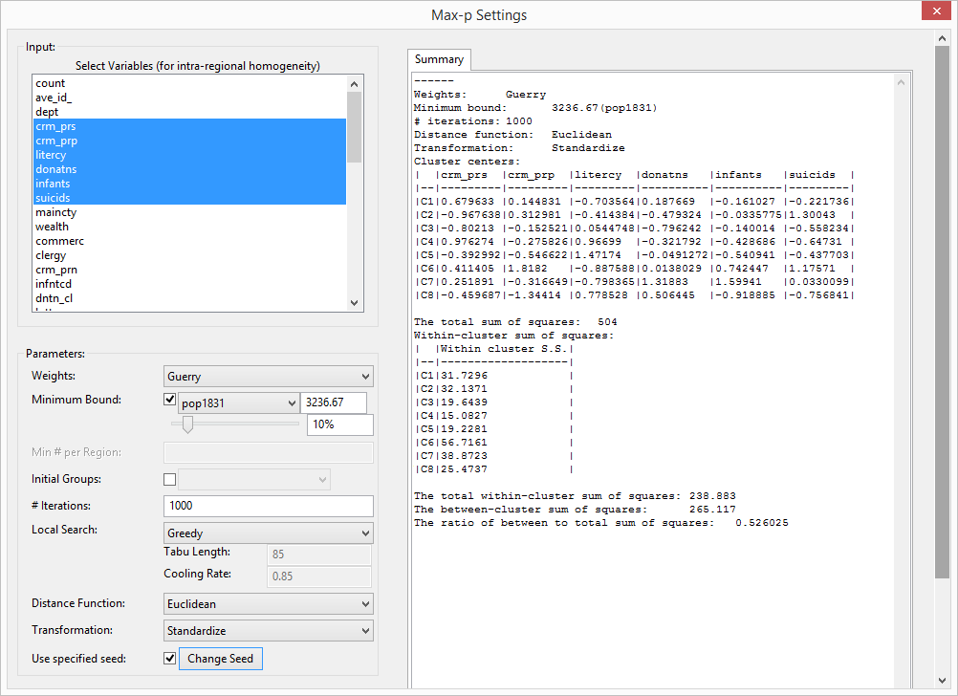Click the # Iterations input field
The height and width of the screenshot is (696, 958).
[268, 506]
